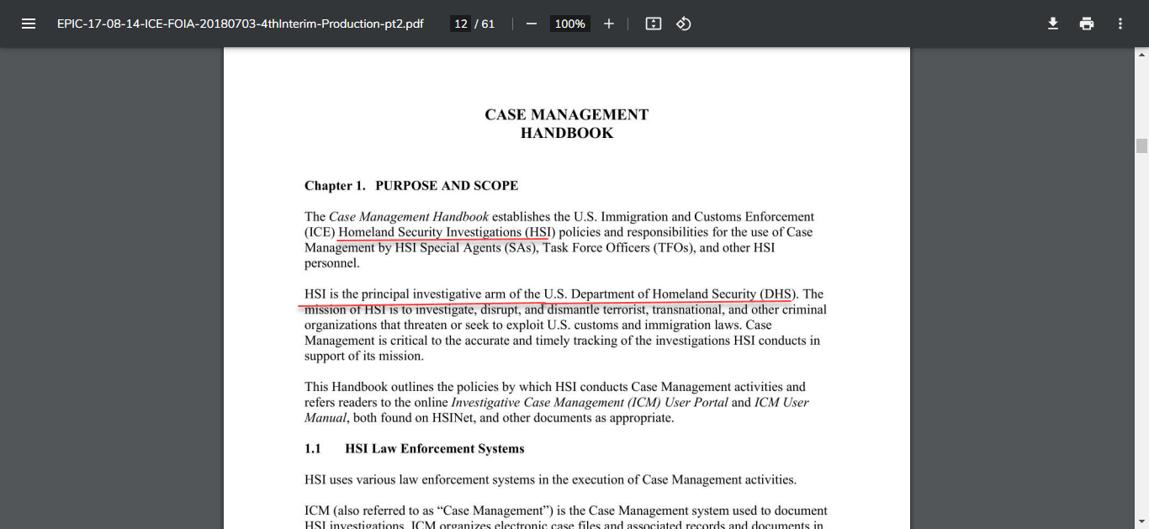Click the heading CASE MANAGEMENT HANDBOOK
This screenshot has width=1149, height=529.
click(567, 124)
